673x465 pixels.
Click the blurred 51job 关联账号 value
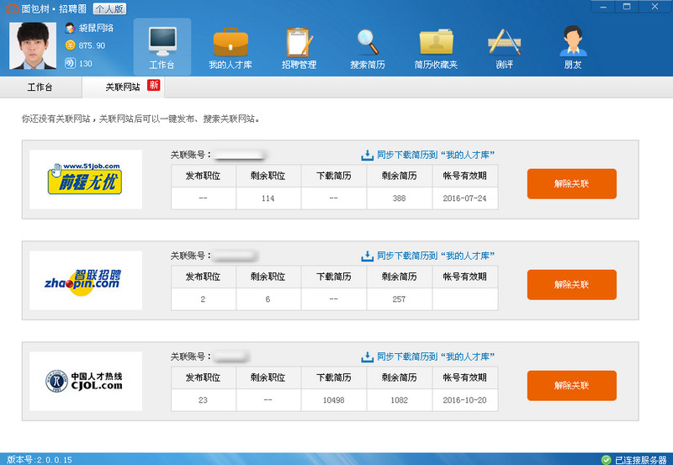pos(239,155)
